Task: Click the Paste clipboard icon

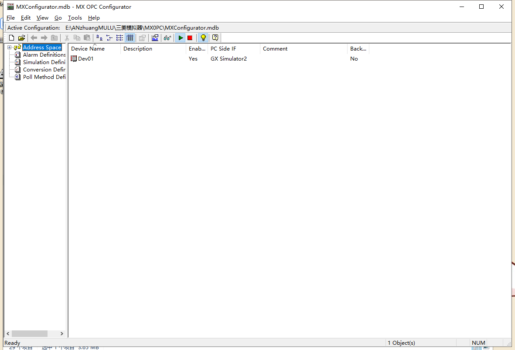Action: (x=87, y=38)
